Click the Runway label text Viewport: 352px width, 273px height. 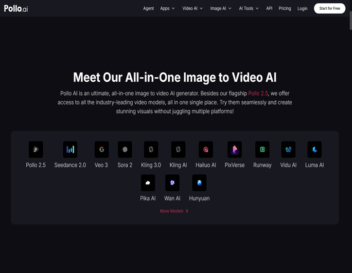pyautogui.click(x=262, y=165)
